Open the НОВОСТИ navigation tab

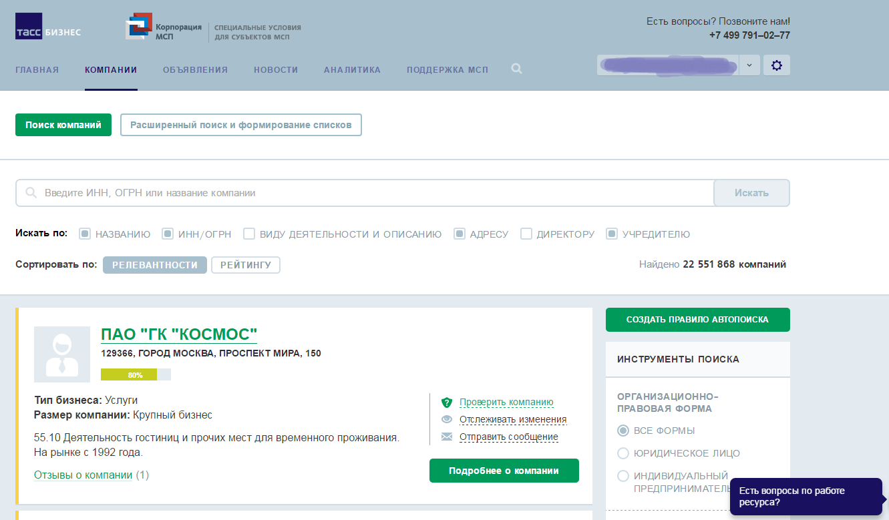tap(276, 69)
